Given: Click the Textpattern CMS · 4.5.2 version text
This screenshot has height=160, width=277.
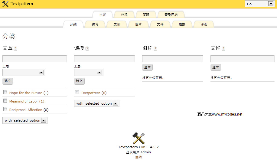Looking at the screenshot, I should (138, 147).
